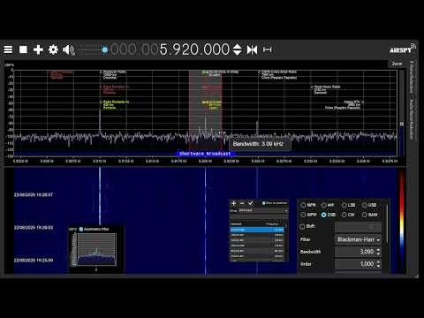Click the step snap bracket icon
The image size is (424, 318).
click(x=267, y=49)
